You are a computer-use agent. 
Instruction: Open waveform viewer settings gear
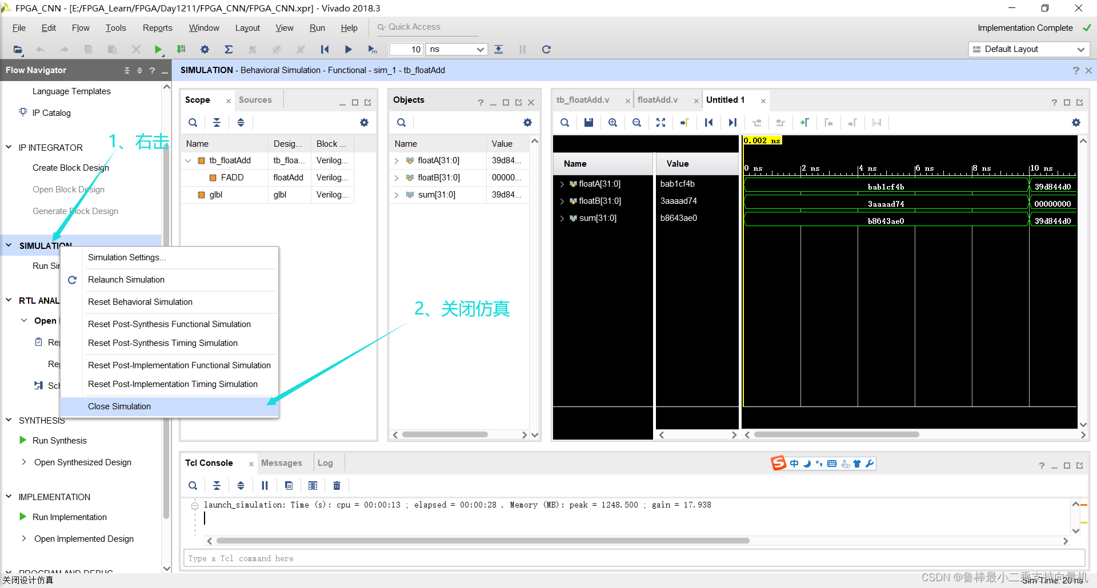(x=1076, y=123)
